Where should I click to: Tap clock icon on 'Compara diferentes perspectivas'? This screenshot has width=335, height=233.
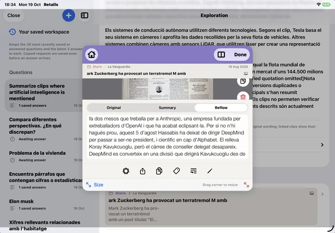(x=12, y=139)
